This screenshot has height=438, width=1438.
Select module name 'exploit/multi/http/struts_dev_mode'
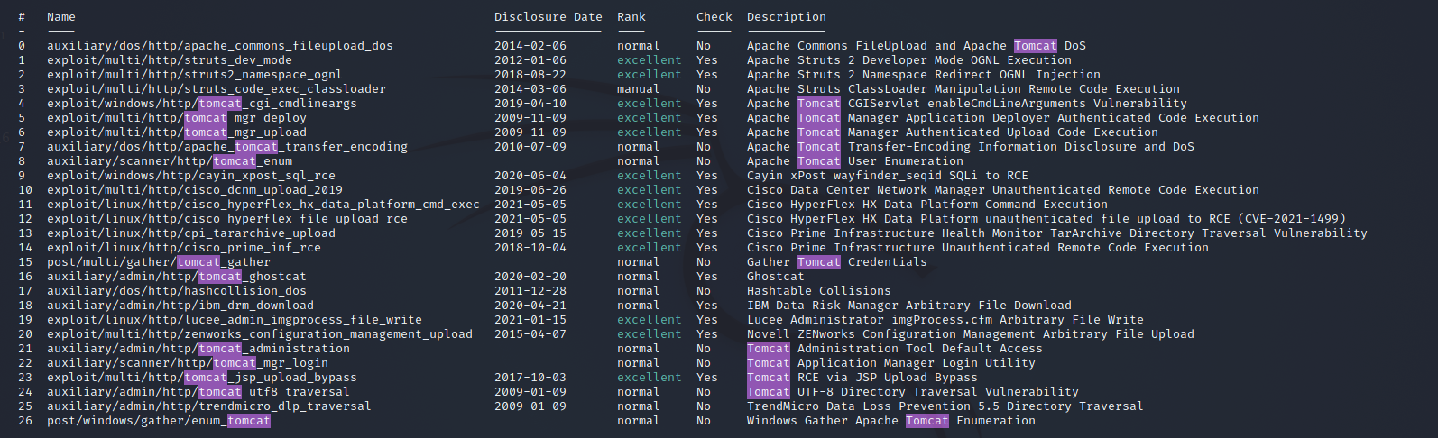[170, 60]
